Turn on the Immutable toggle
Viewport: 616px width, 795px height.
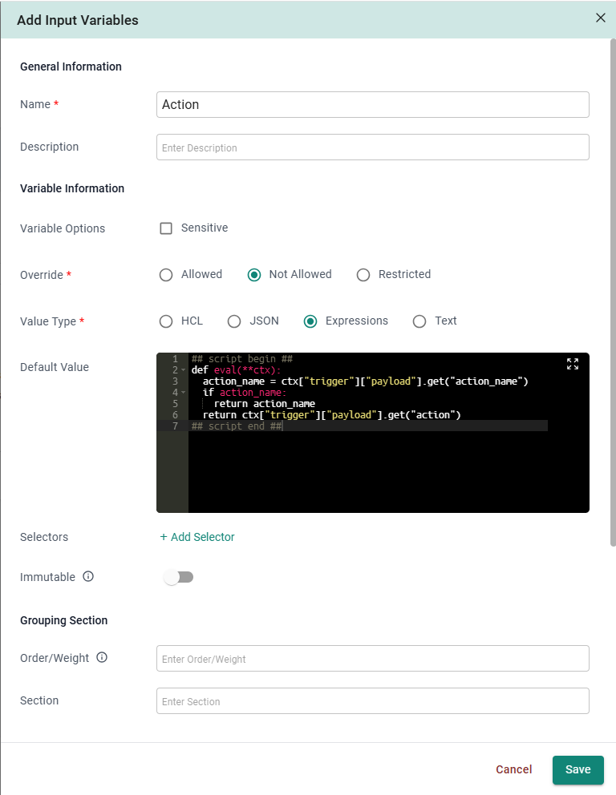pyautogui.click(x=179, y=577)
